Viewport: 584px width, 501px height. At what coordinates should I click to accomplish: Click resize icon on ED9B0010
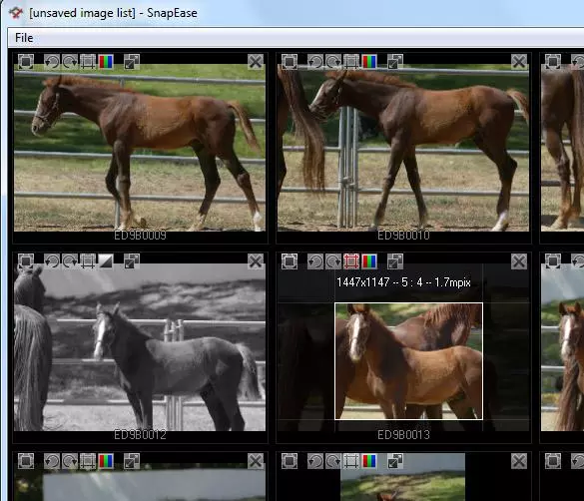click(x=395, y=62)
